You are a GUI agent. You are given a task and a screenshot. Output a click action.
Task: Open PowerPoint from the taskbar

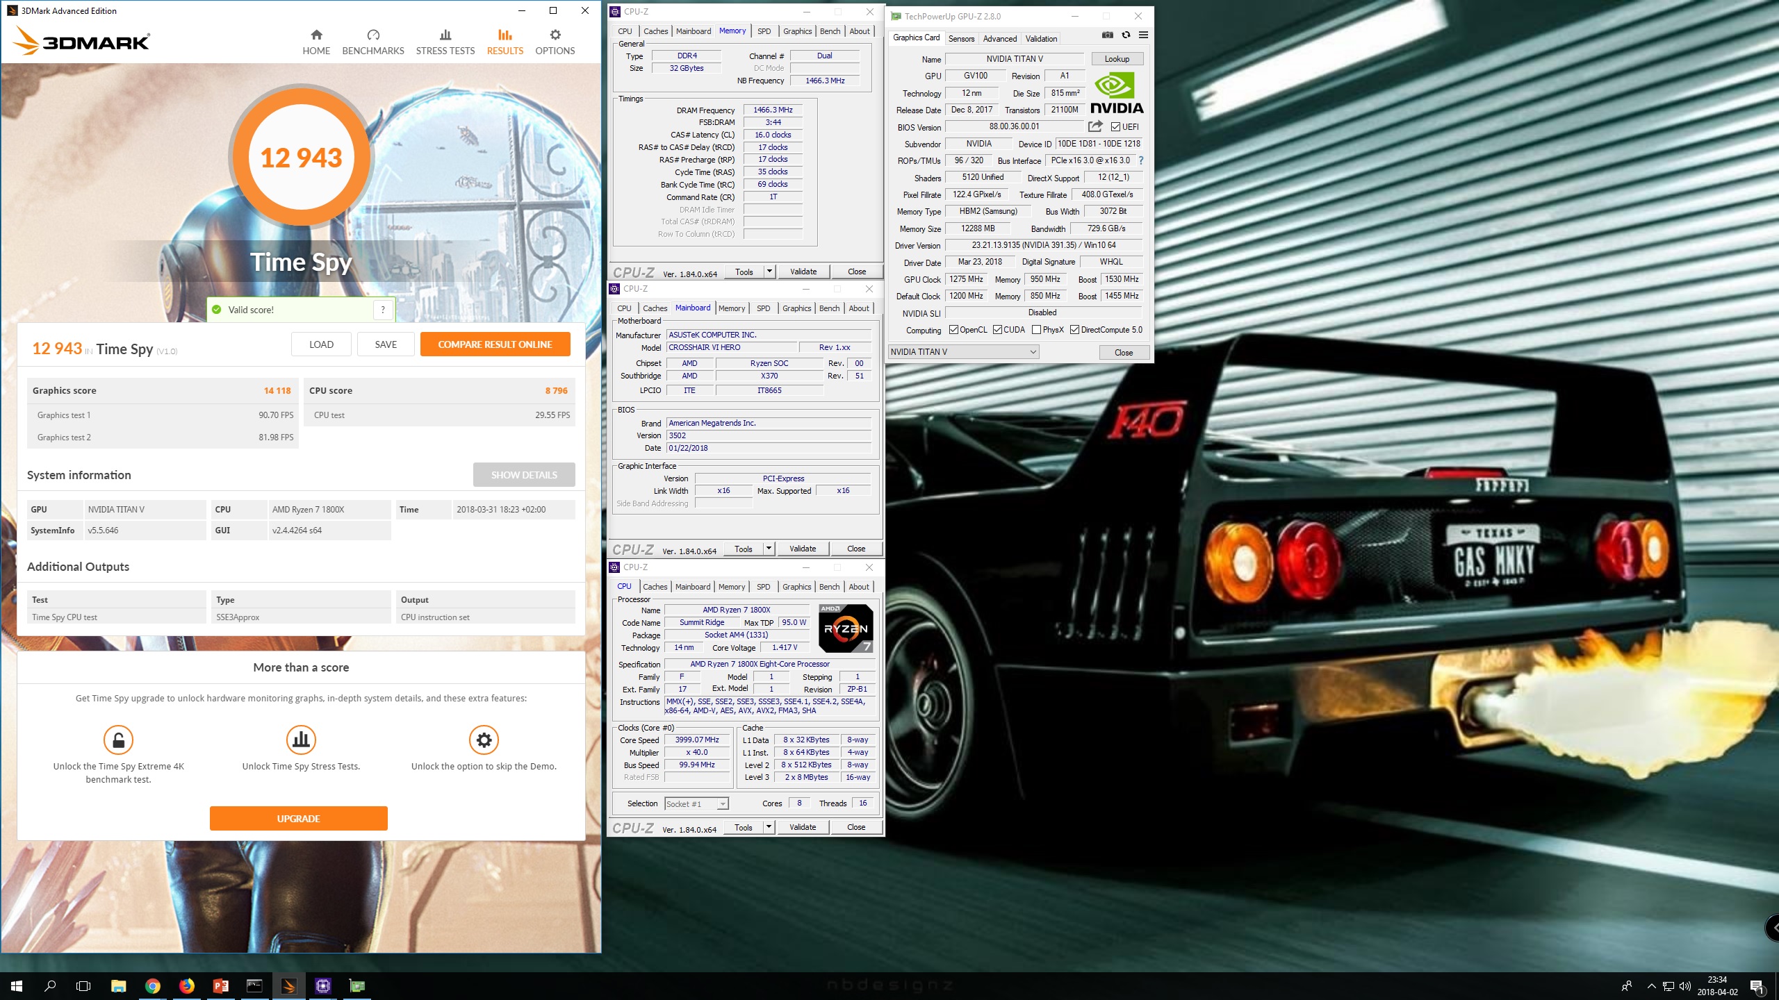(x=220, y=986)
